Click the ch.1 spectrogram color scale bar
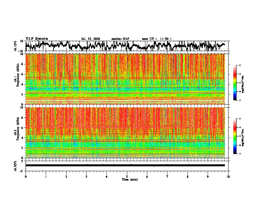 pyautogui.click(x=235, y=83)
